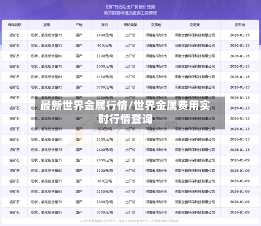Click "3700元/吨" in the 2026-01-09 row
This screenshot has height=226, width=261.
click(104, 212)
